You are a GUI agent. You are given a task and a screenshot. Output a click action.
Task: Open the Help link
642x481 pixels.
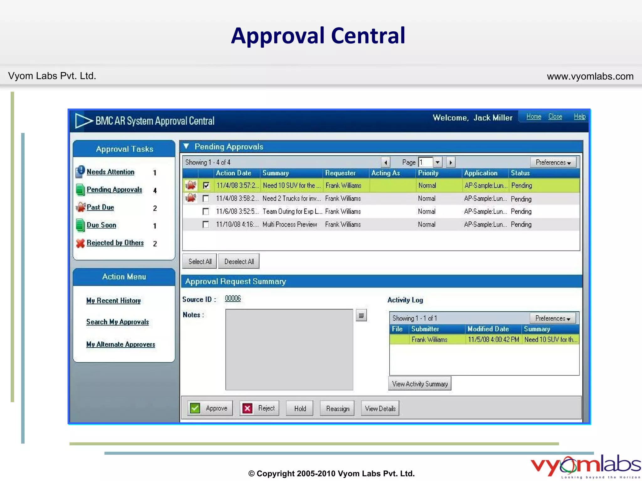[x=580, y=116]
